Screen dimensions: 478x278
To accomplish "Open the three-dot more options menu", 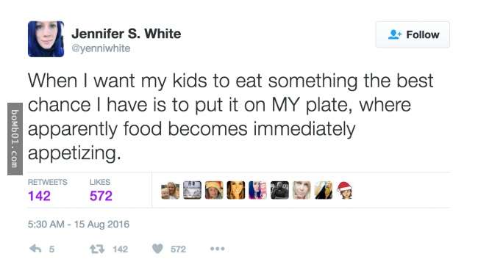I will (x=218, y=249).
